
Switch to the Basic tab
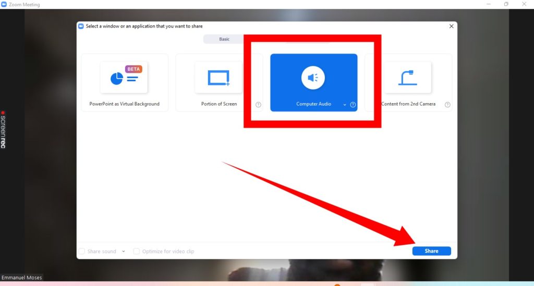pyautogui.click(x=224, y=39)
